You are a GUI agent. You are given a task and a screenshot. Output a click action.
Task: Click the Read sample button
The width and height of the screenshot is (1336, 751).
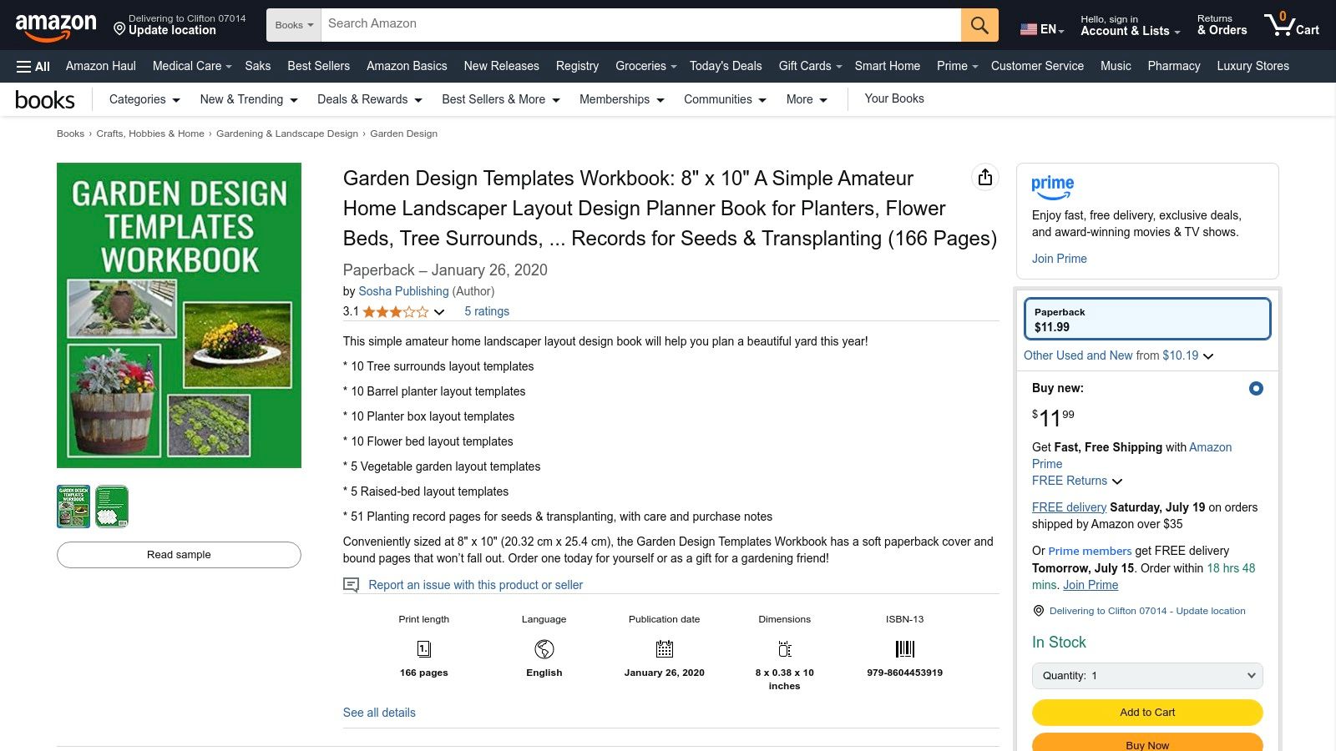(179, 555)
